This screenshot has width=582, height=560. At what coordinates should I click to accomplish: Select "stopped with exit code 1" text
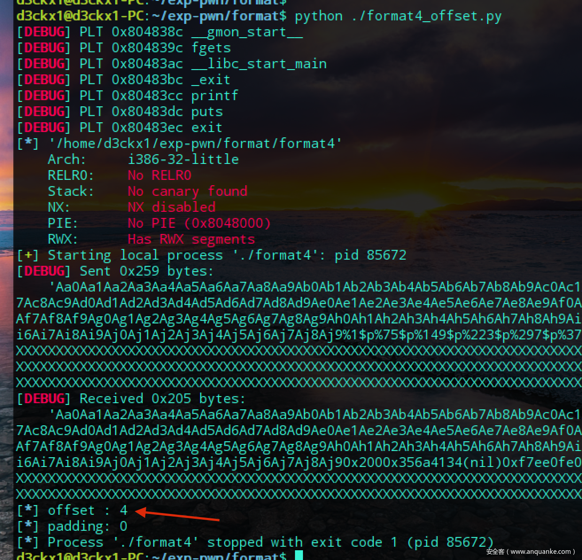tap(303, 543)
